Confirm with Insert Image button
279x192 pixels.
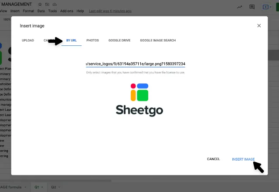click(x=243, y=159)
